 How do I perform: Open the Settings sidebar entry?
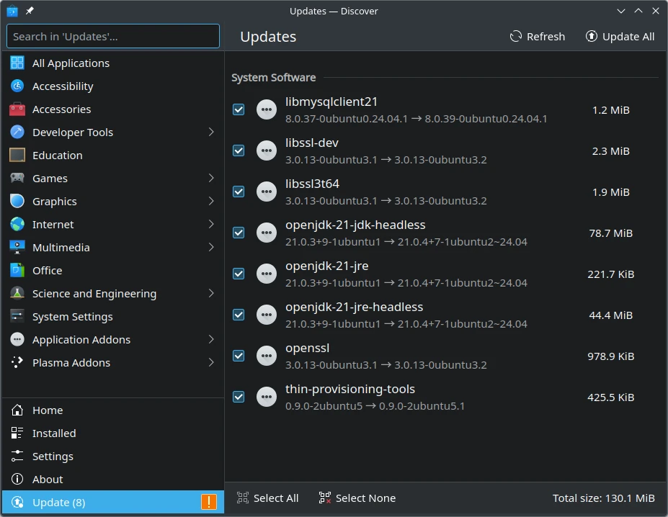pyautogui.click(x=113, y=456)
